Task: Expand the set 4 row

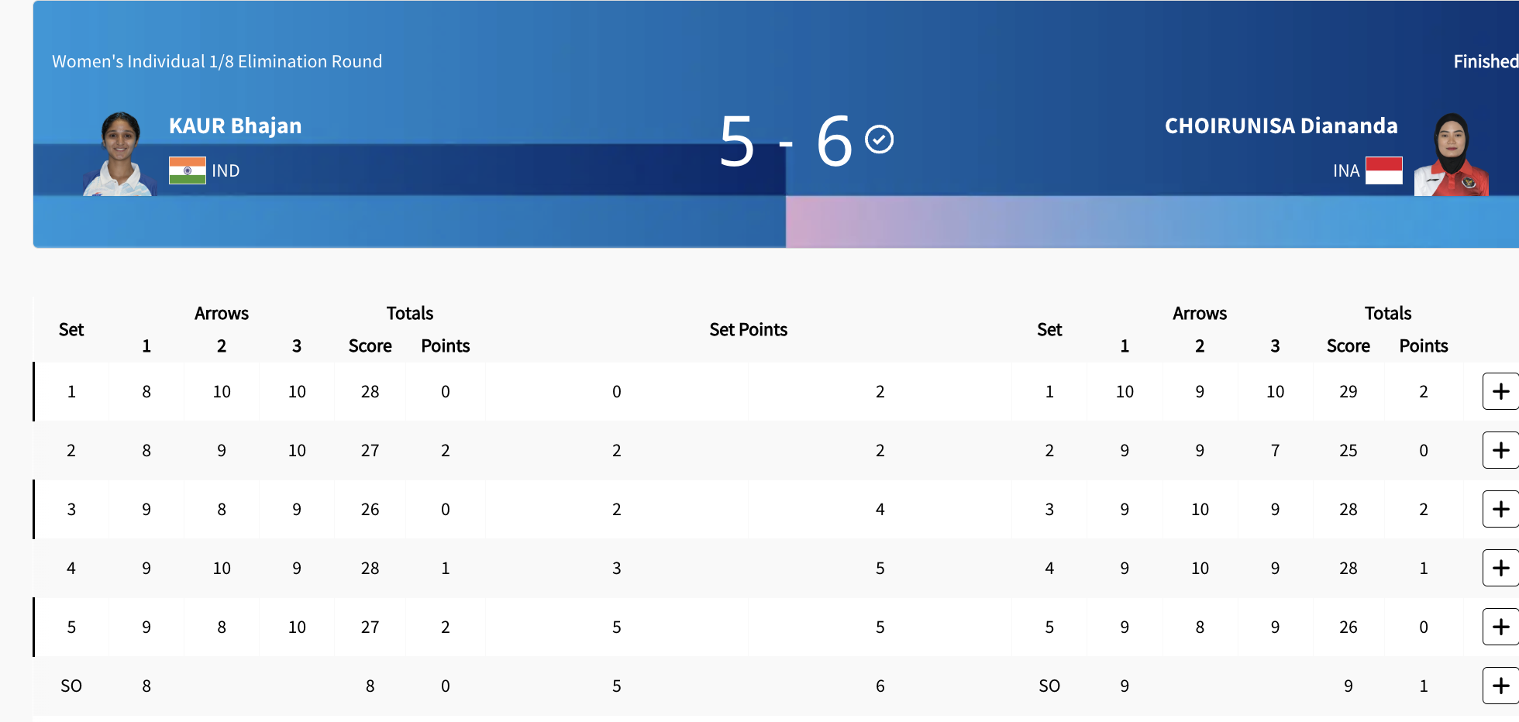Action: [1500, 568]
